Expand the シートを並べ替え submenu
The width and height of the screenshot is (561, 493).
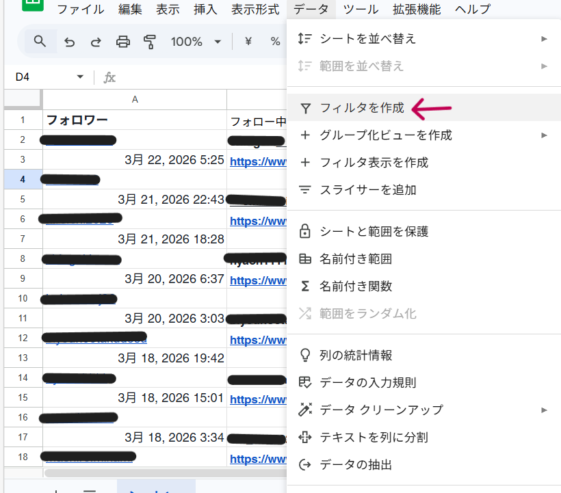544,39
